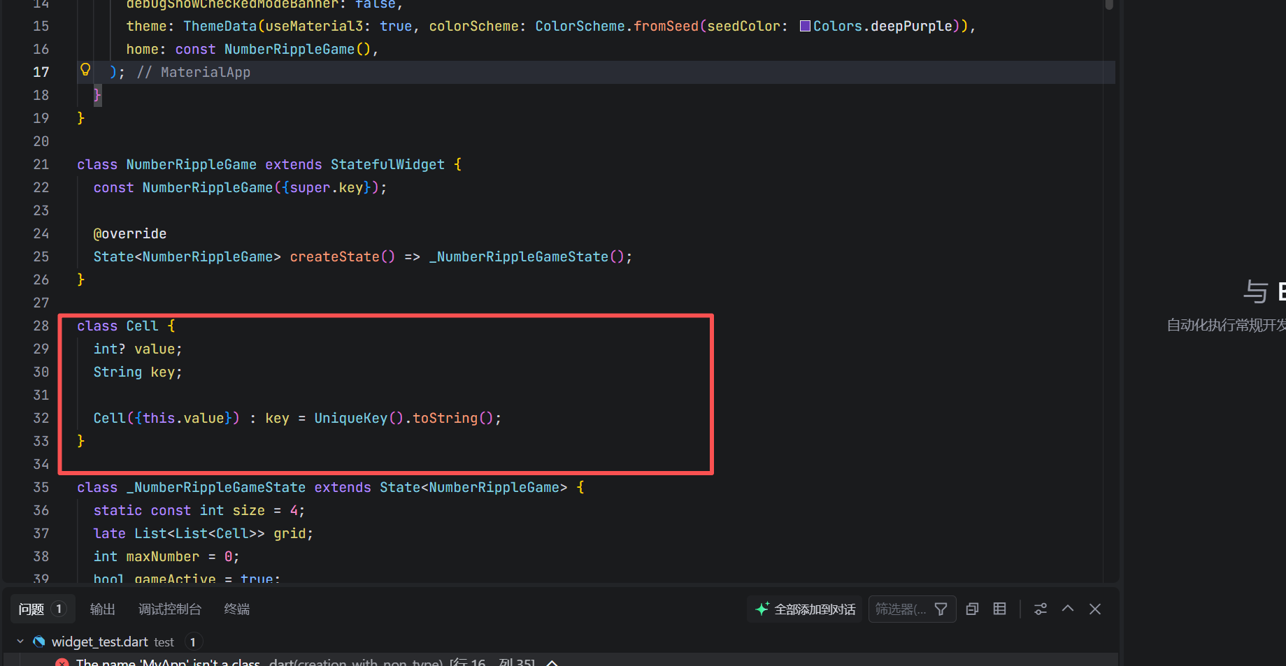Click the collapse all icon in problems panel
Viewport: 1286px width, 666px height.
(x=972, y=609)
